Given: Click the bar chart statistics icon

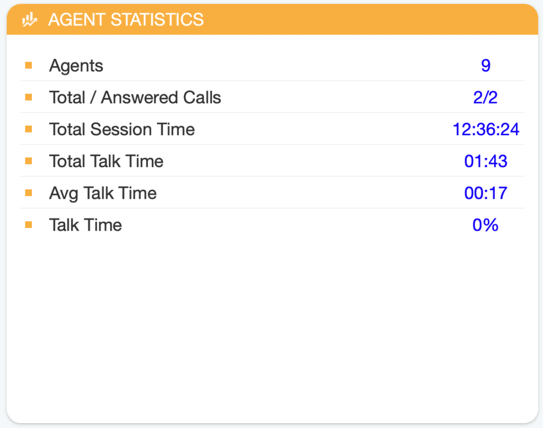Looking at the screenshot, I should (x=30, y=20).
